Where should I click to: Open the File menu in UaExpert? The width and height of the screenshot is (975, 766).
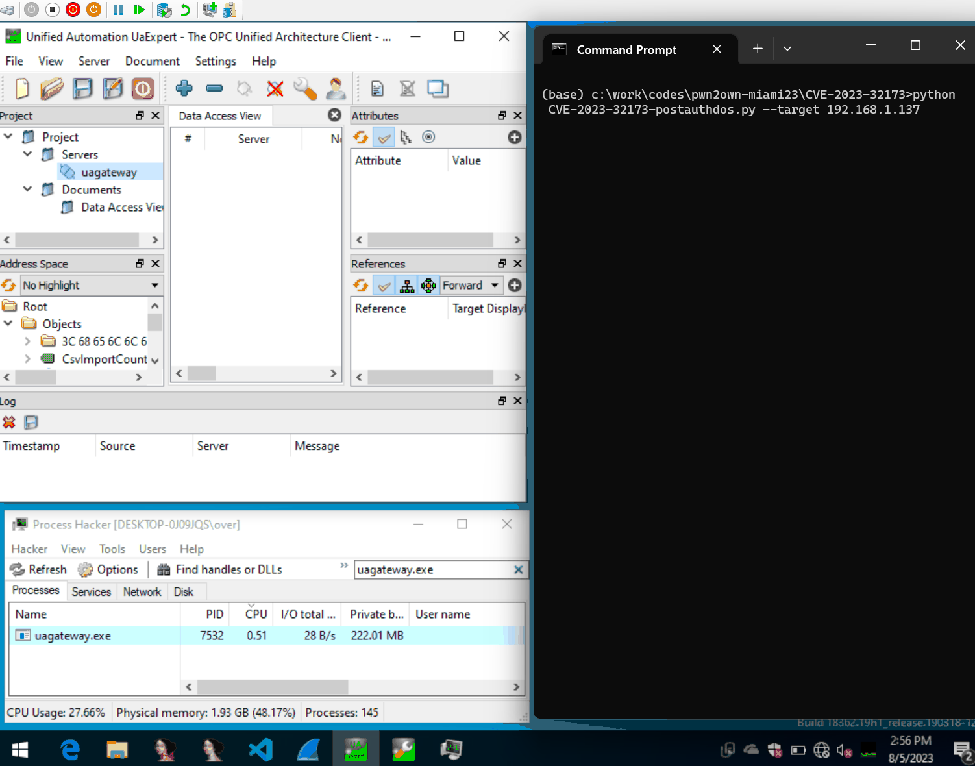14,61
